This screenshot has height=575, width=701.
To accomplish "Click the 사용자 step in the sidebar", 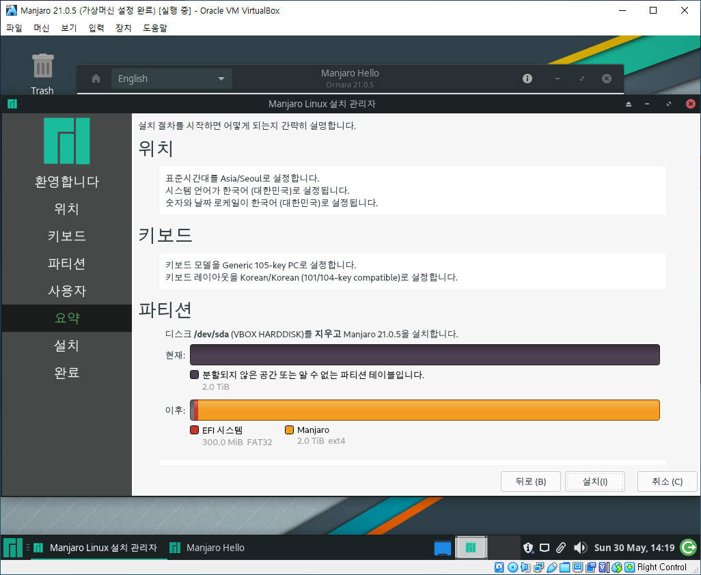I will point(66,291).
